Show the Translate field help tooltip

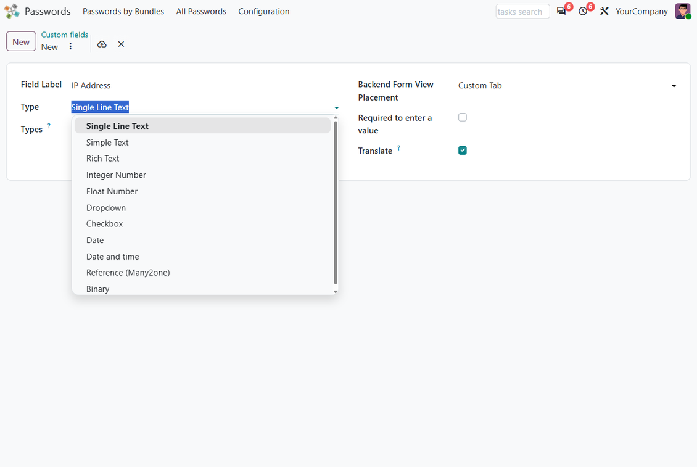tap(398, 147)
